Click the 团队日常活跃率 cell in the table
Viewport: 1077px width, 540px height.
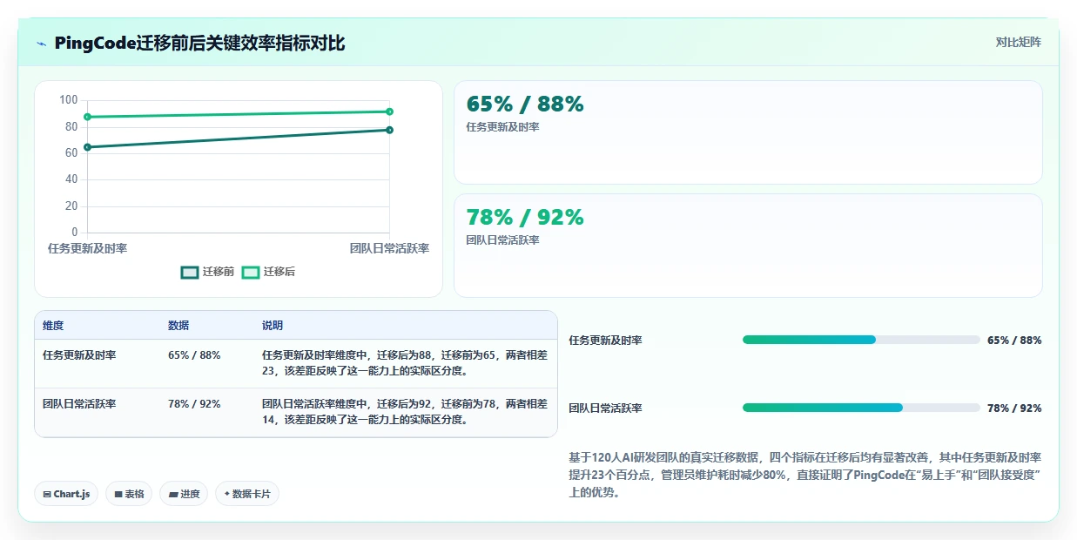pos(79,404)
